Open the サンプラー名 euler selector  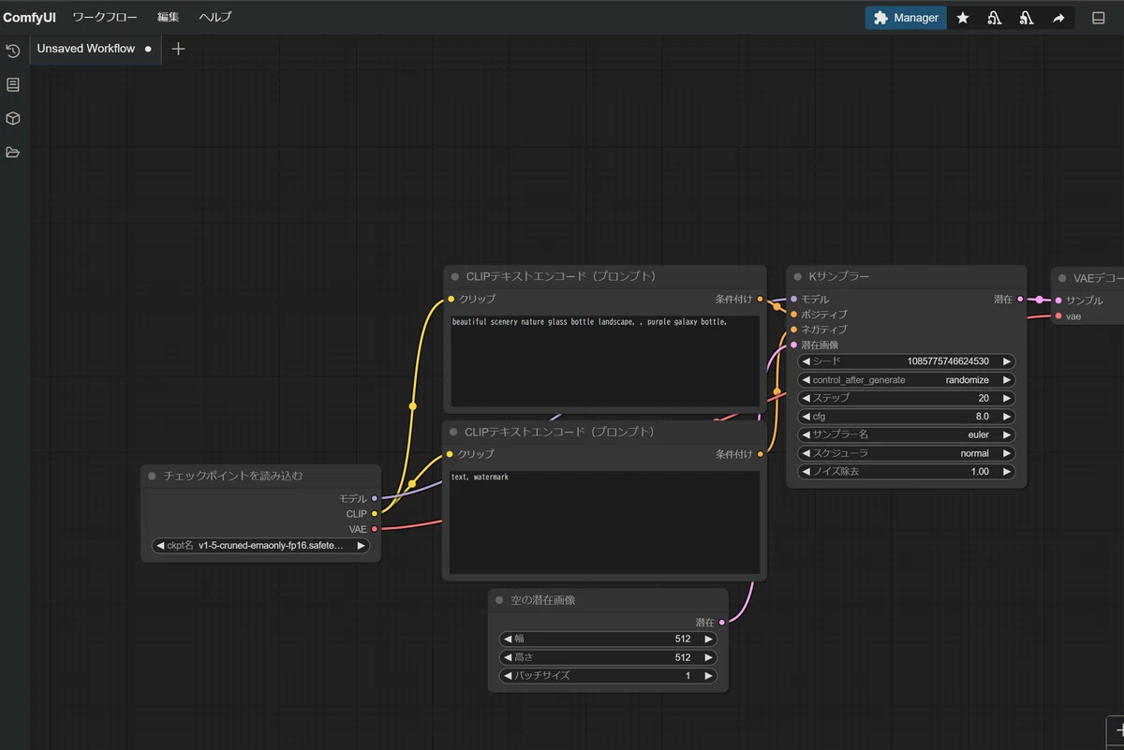pyautogui.click(x=906, y=434)
